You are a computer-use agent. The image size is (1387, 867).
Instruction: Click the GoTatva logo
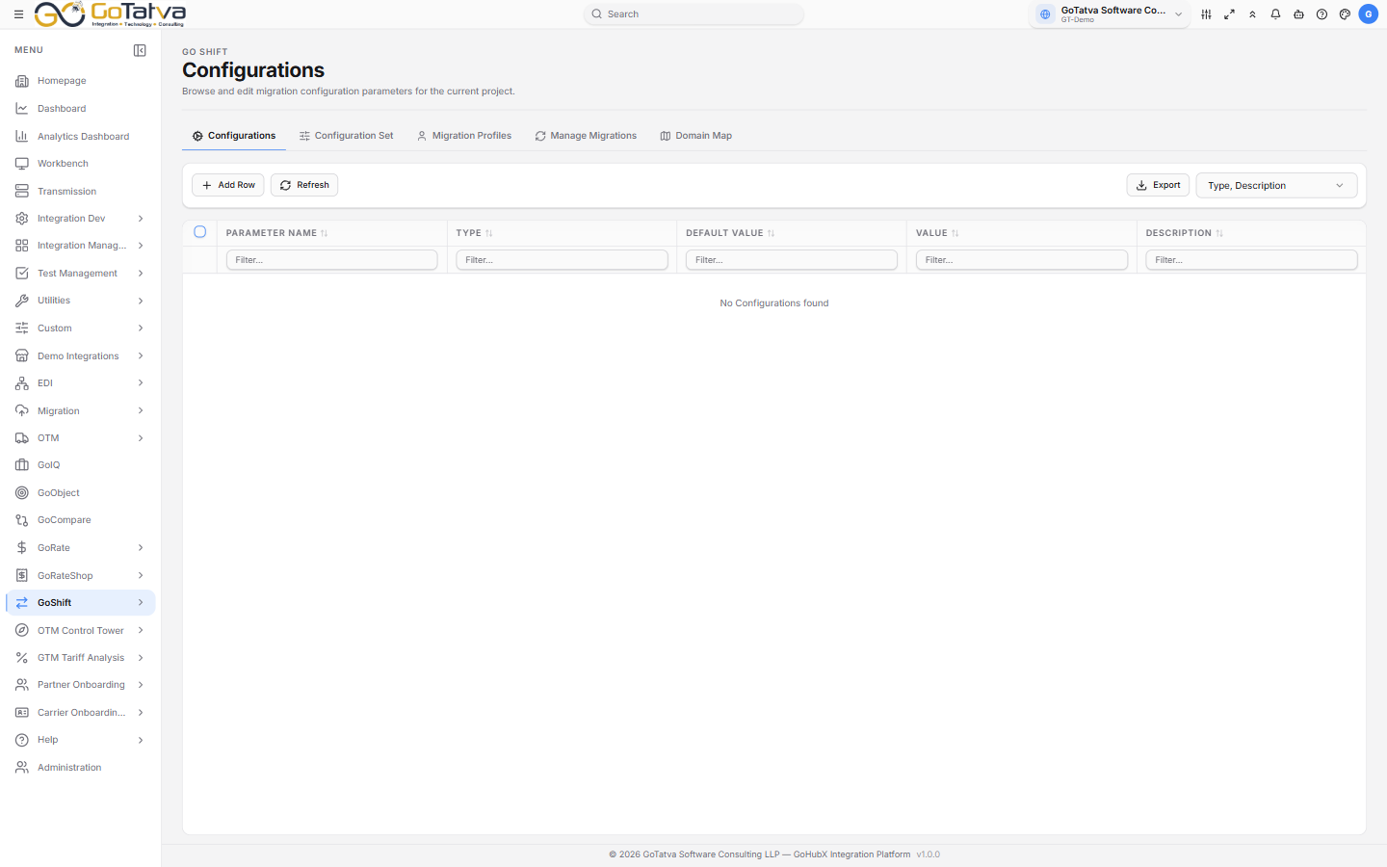(110, 14)
